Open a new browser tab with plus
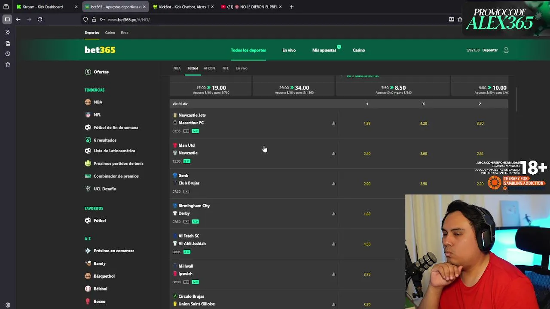The height and width of the screenshot is (309, 550). point(291,7)
